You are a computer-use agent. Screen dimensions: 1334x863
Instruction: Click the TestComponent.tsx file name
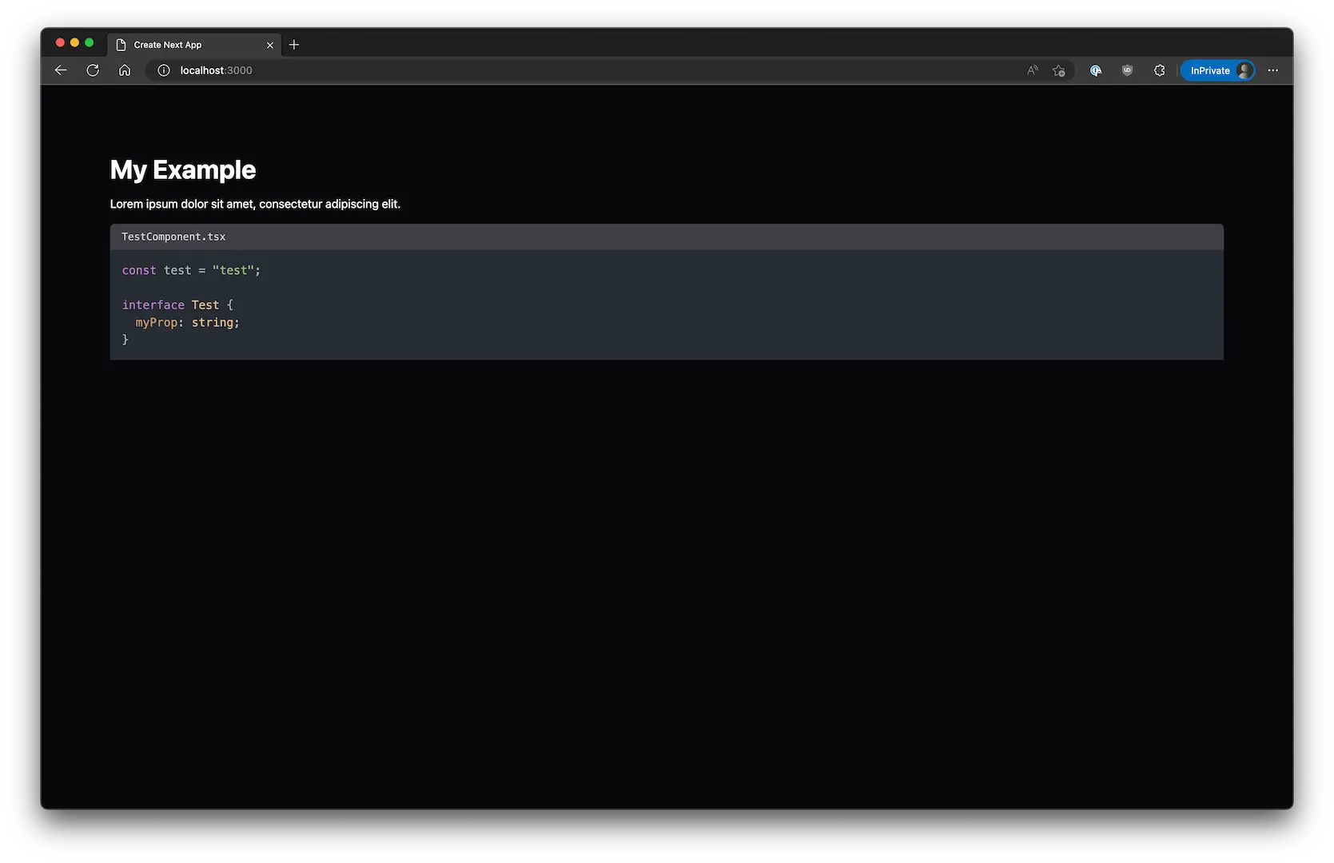pyautogui.click(x=173, y=237)
